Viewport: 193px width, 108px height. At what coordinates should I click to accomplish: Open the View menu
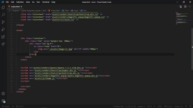click(28, 2)
